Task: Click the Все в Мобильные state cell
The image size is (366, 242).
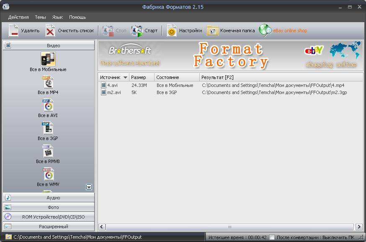Action: pos(175,85)
